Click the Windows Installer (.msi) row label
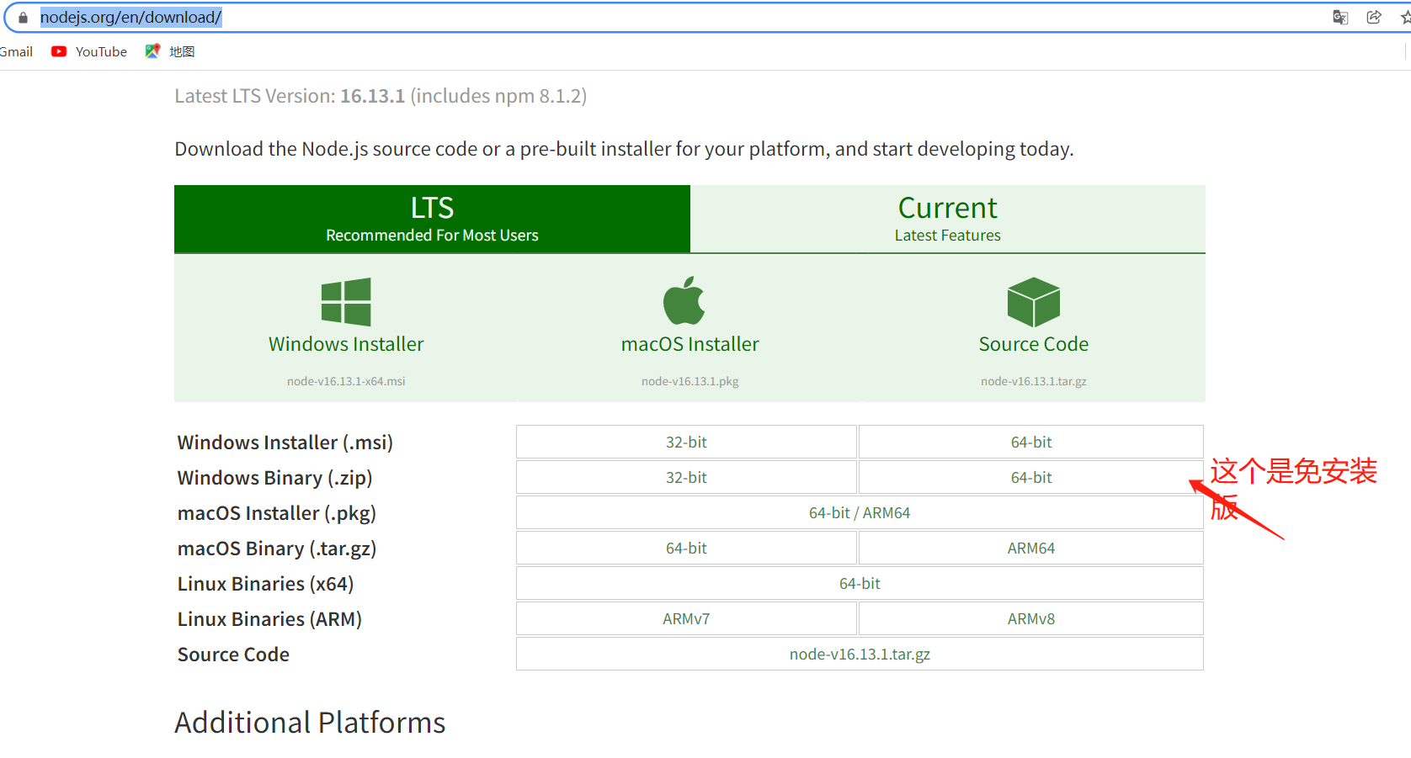The width and height of the screenshot is (1411, 758). pyautogui.click(x=285, y=443)
